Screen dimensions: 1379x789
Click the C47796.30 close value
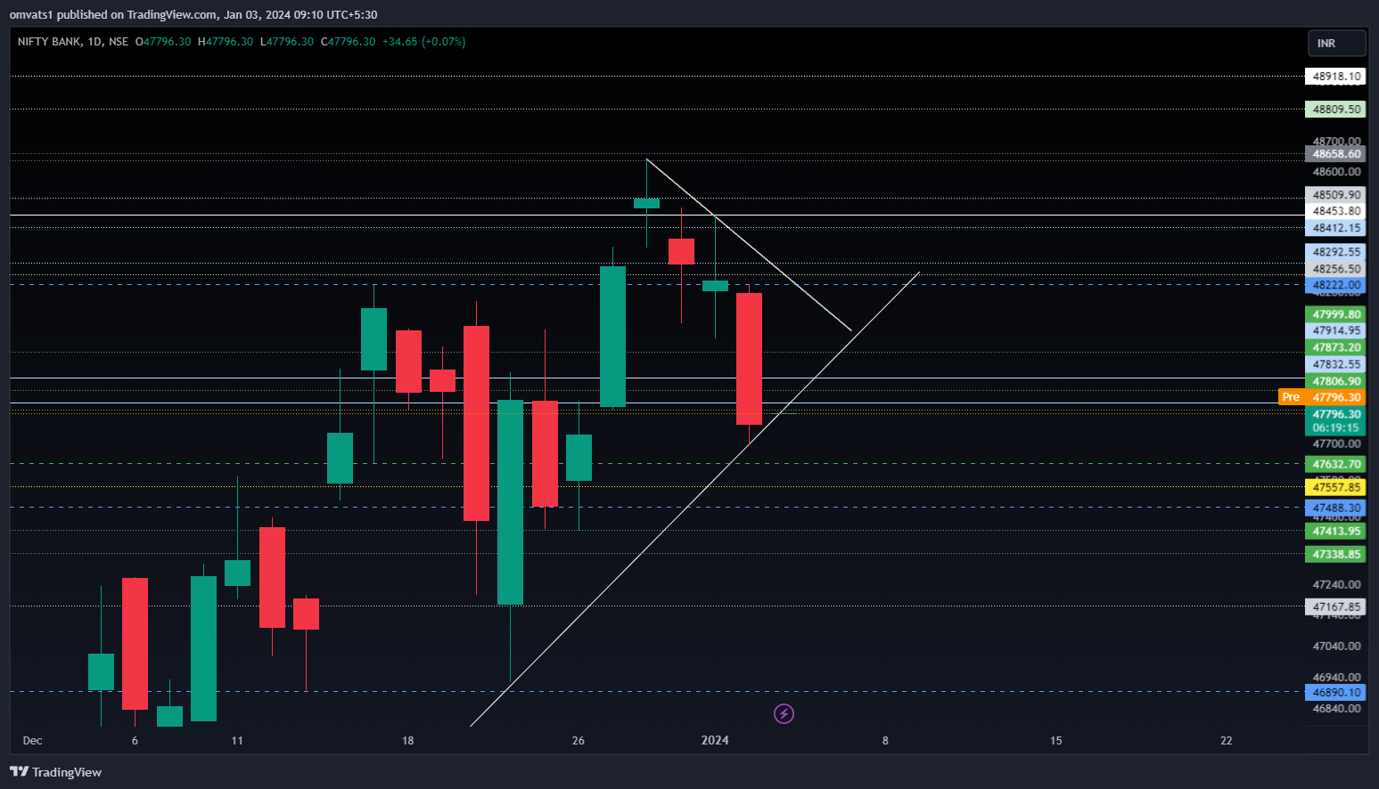[349, 42]
